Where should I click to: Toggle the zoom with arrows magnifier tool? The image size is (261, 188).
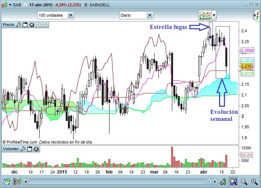[234, 182]
